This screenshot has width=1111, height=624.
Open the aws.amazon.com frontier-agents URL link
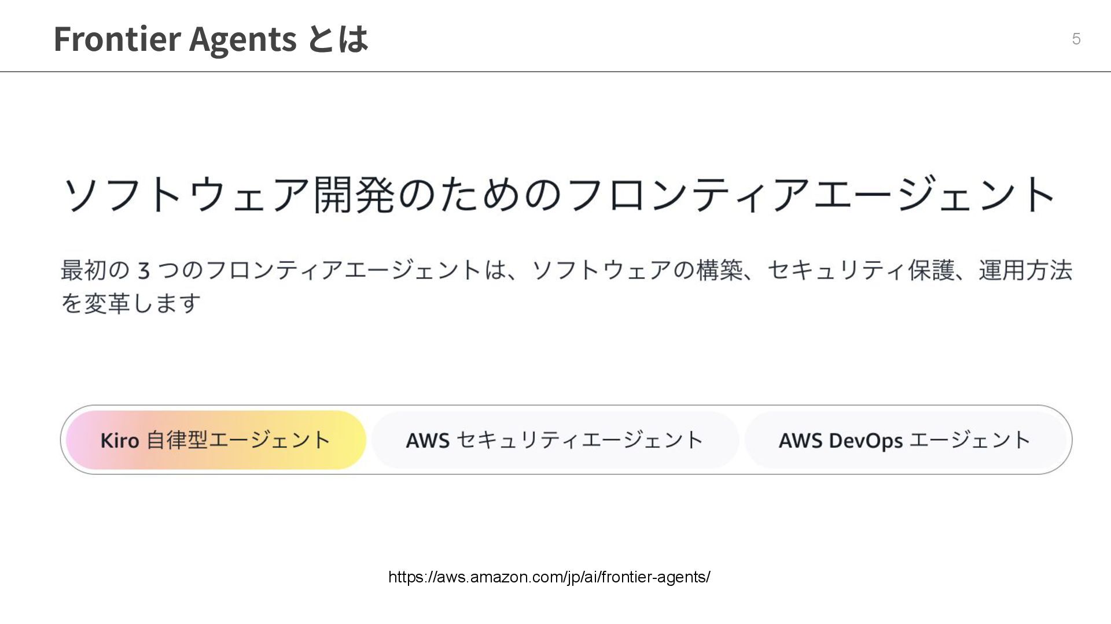click(549, 577)
